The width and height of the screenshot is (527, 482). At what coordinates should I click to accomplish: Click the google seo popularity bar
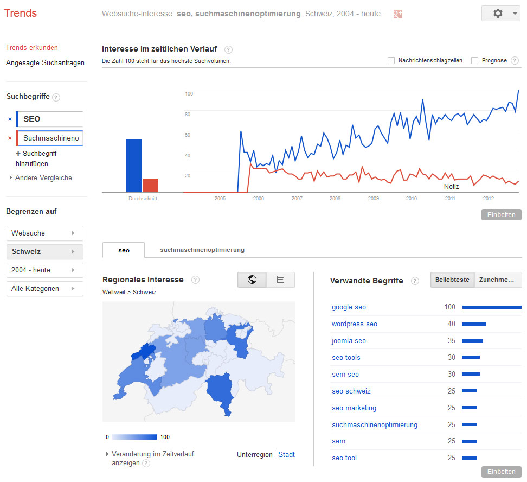[492, 307]
